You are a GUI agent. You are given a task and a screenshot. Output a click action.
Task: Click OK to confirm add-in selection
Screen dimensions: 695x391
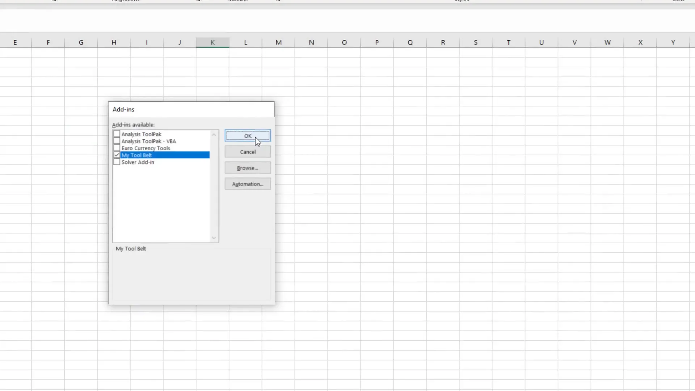pyautogui.click(x=247, y=135)
